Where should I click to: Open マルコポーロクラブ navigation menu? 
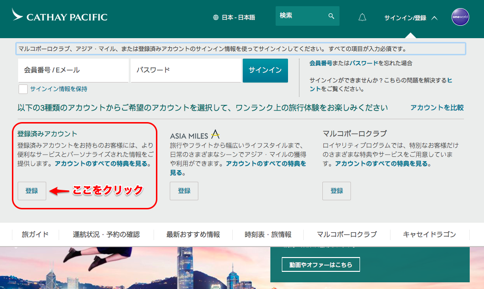click(347, 235)
